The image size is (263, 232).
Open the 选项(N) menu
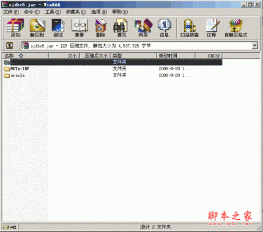(x=99, y=12)
